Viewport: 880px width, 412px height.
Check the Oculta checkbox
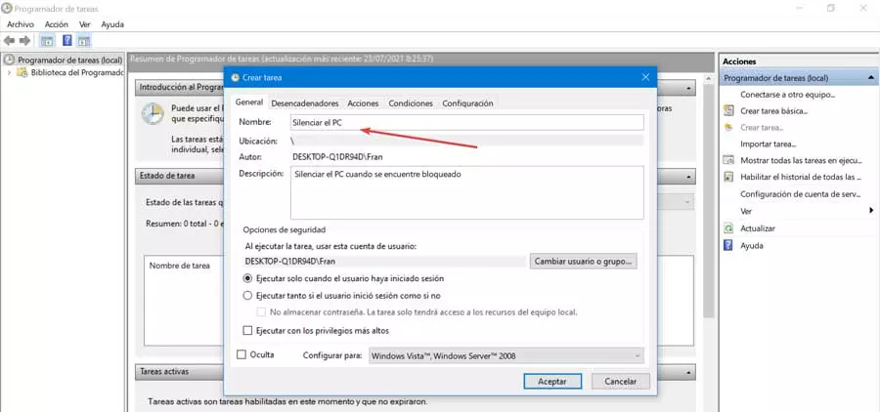click(x=242, y=354)
